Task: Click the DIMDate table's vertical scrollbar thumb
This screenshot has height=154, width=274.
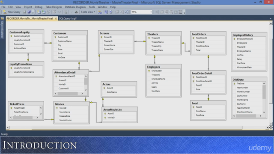Action: [264, 92]
